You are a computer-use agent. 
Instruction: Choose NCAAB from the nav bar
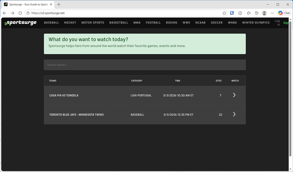pyautogui.click(x=200, y=23)
